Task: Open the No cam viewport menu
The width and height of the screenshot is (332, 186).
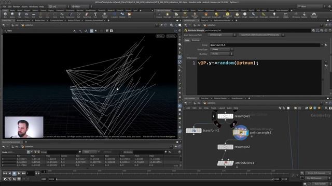Action: pyautogui.click(x=171, y=36)
